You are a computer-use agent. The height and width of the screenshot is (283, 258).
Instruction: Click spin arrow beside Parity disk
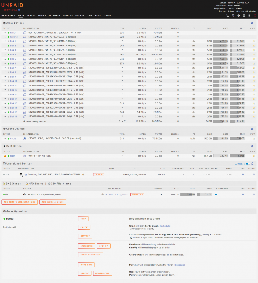(x=5, y=33)
